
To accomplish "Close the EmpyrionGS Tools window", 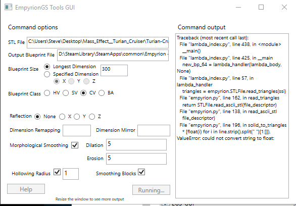I will point(284,7).
